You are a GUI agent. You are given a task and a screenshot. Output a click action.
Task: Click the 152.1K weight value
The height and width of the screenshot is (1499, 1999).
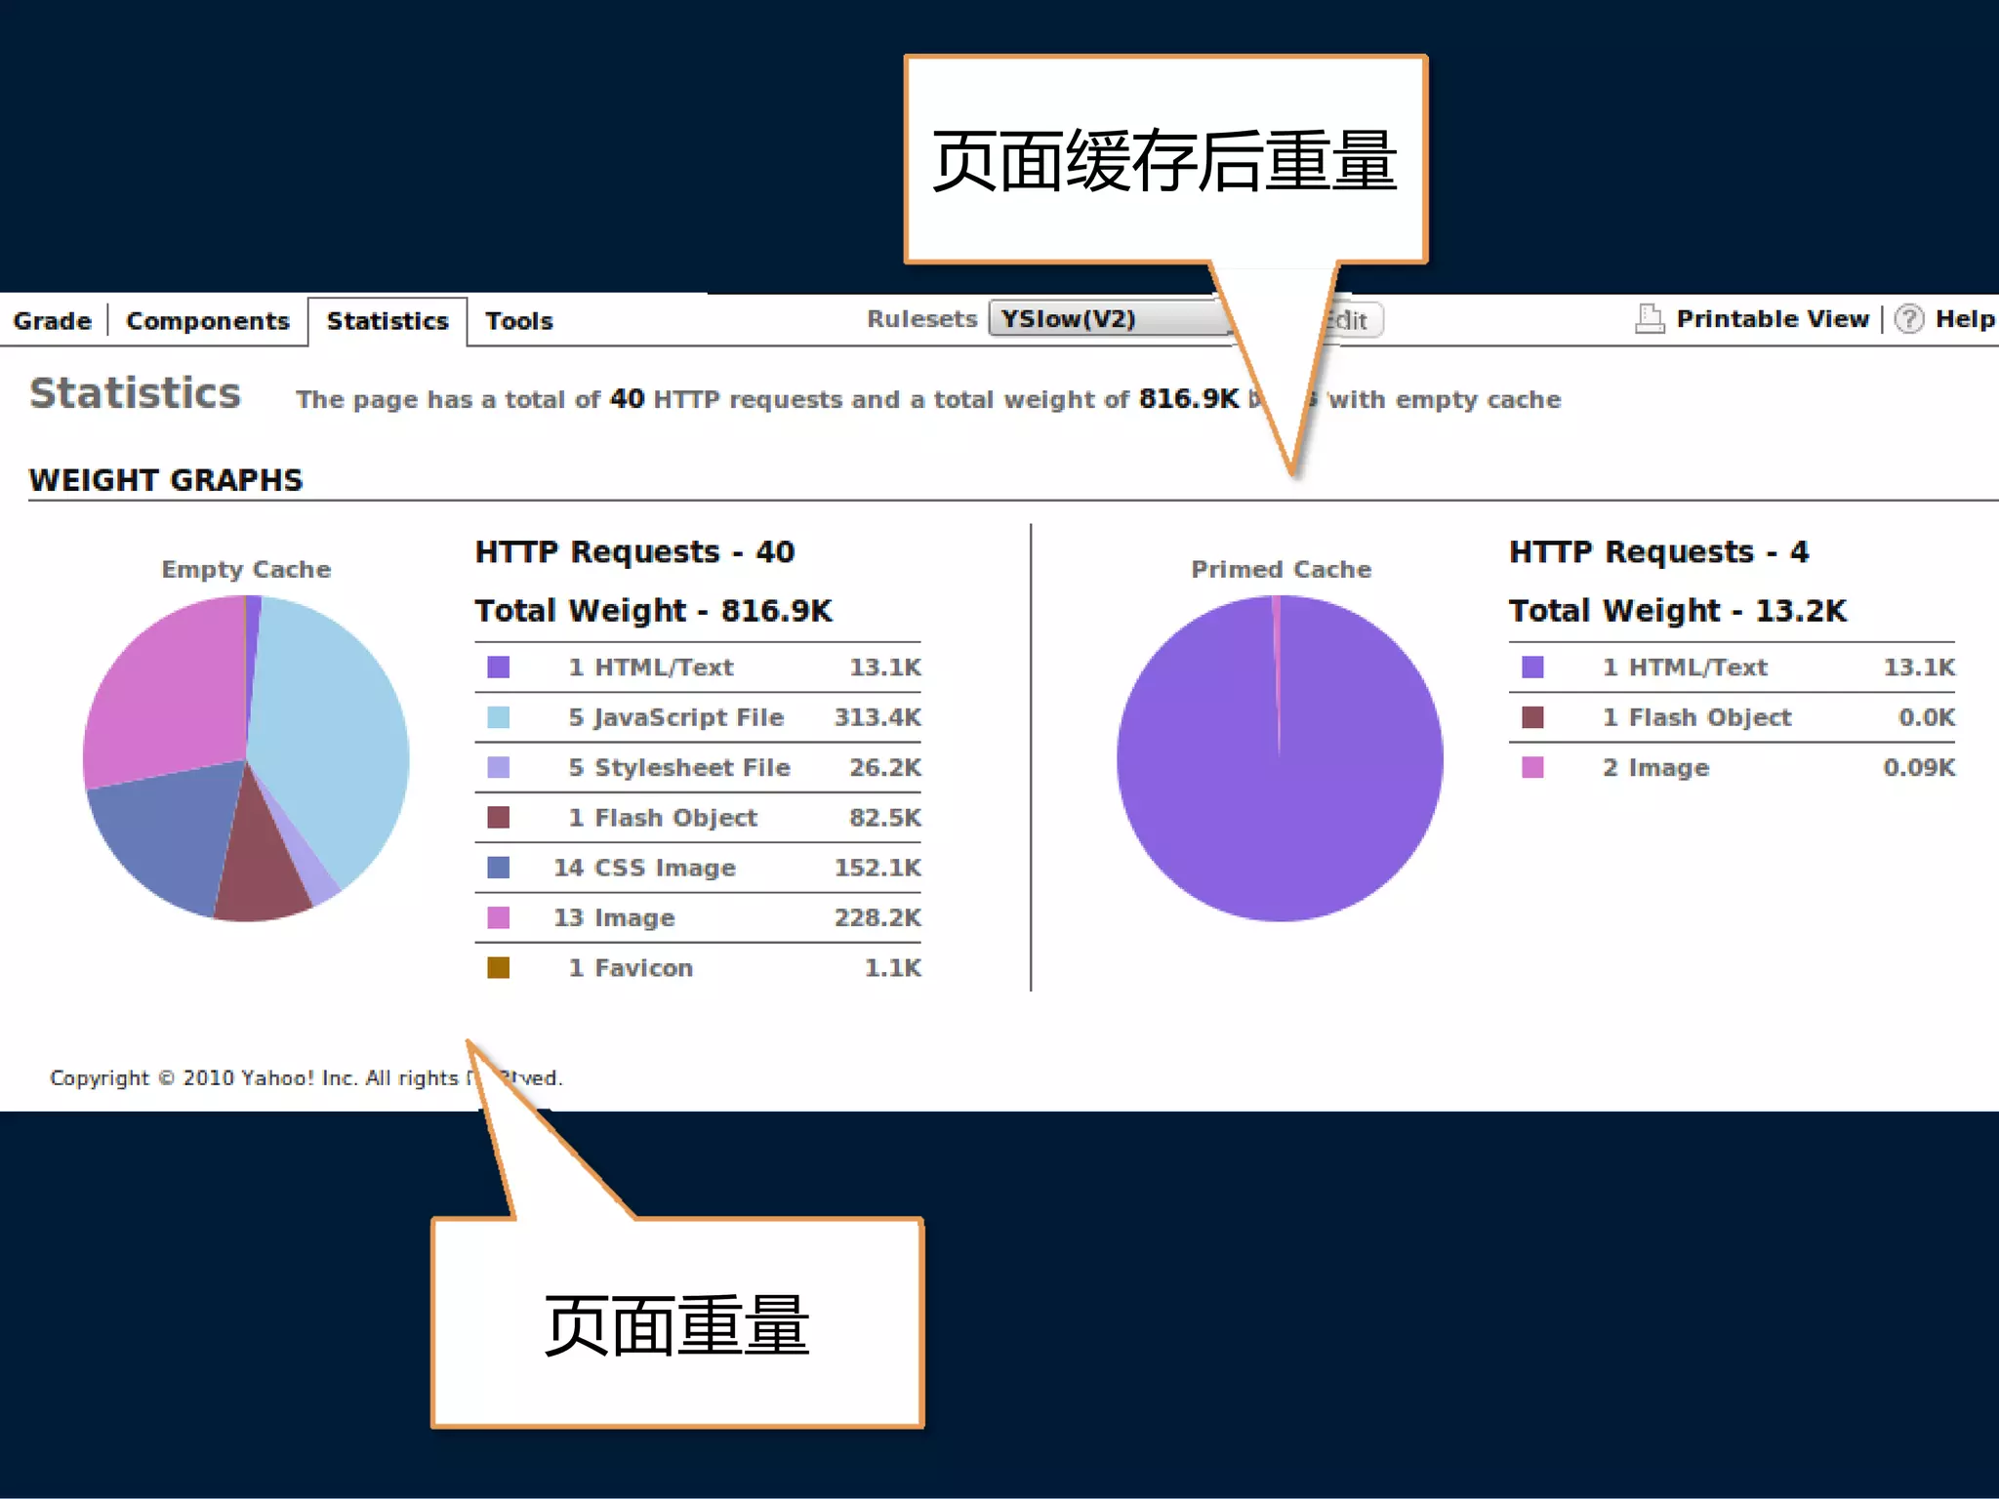tap(877, 868)
